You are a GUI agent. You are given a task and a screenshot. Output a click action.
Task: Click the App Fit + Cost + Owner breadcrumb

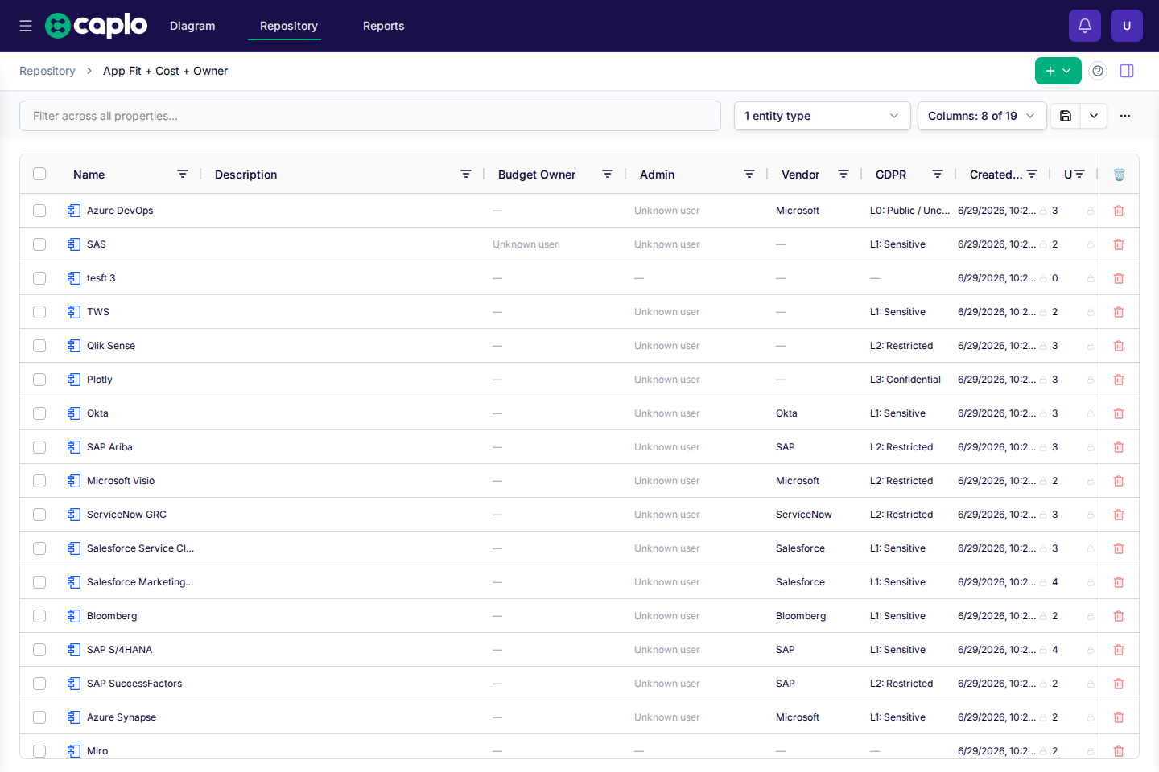[x=165, y=71]
